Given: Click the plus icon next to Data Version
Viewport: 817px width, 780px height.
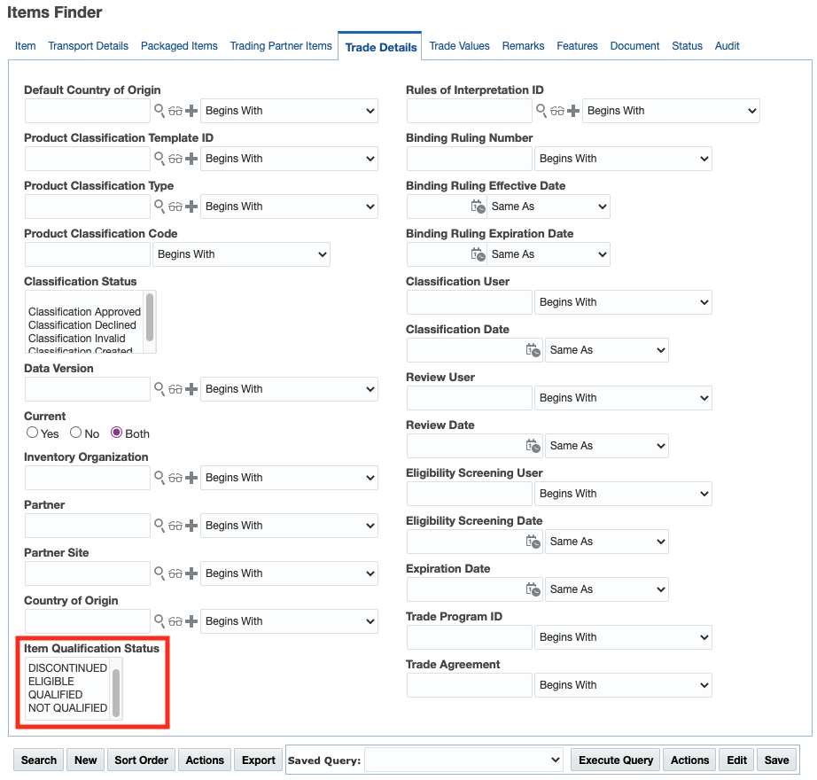Looking at the screenshot, I should tap(191, 389).
